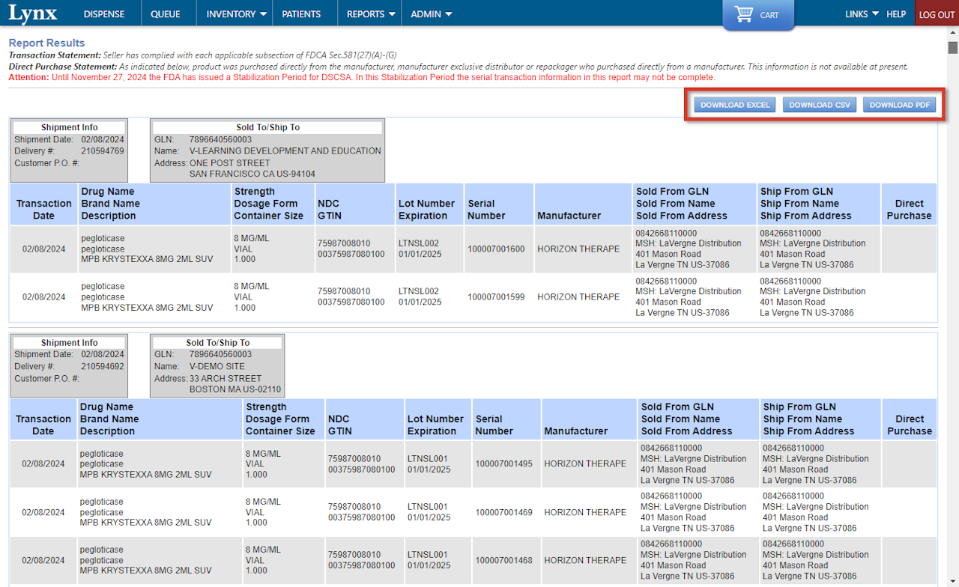The height and width of the screenshot is (587, 959).
Task: Download the report as PDF
Action: (x=899, y=105)
